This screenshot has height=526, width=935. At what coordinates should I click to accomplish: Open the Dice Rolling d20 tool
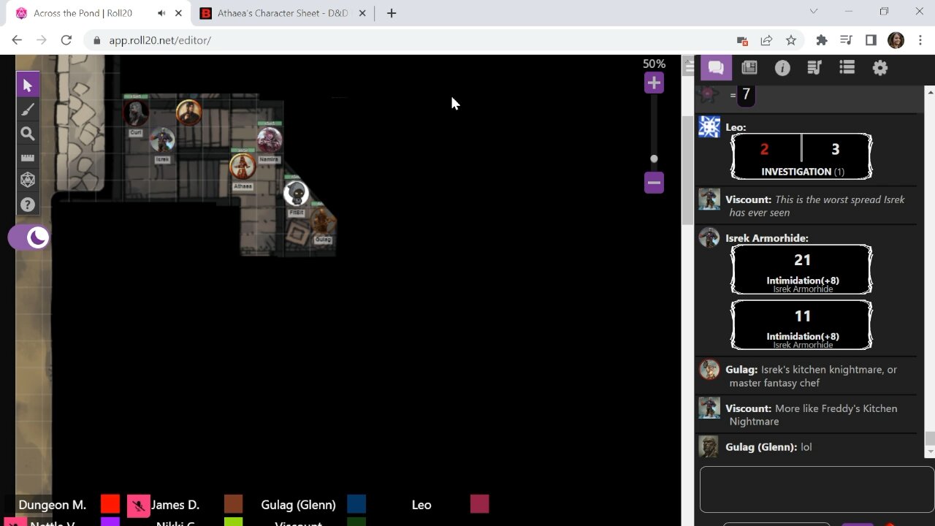point(28,180)
